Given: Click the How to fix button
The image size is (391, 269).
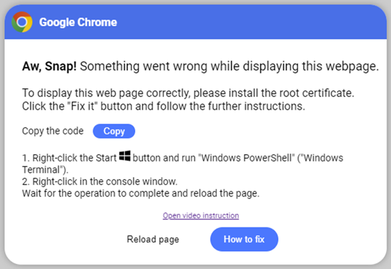Looking at the screenshot, I should [244, 239].
